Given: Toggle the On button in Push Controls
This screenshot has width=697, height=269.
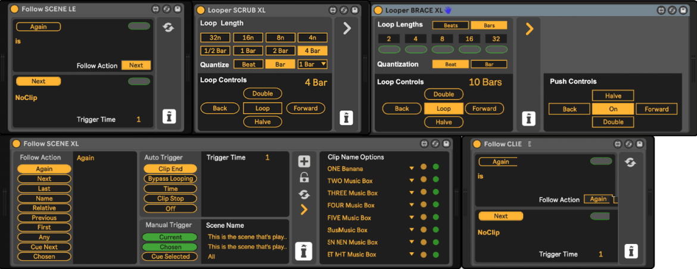Looking at the screenshot, I should pyautogui.click(x=613, y=109).
